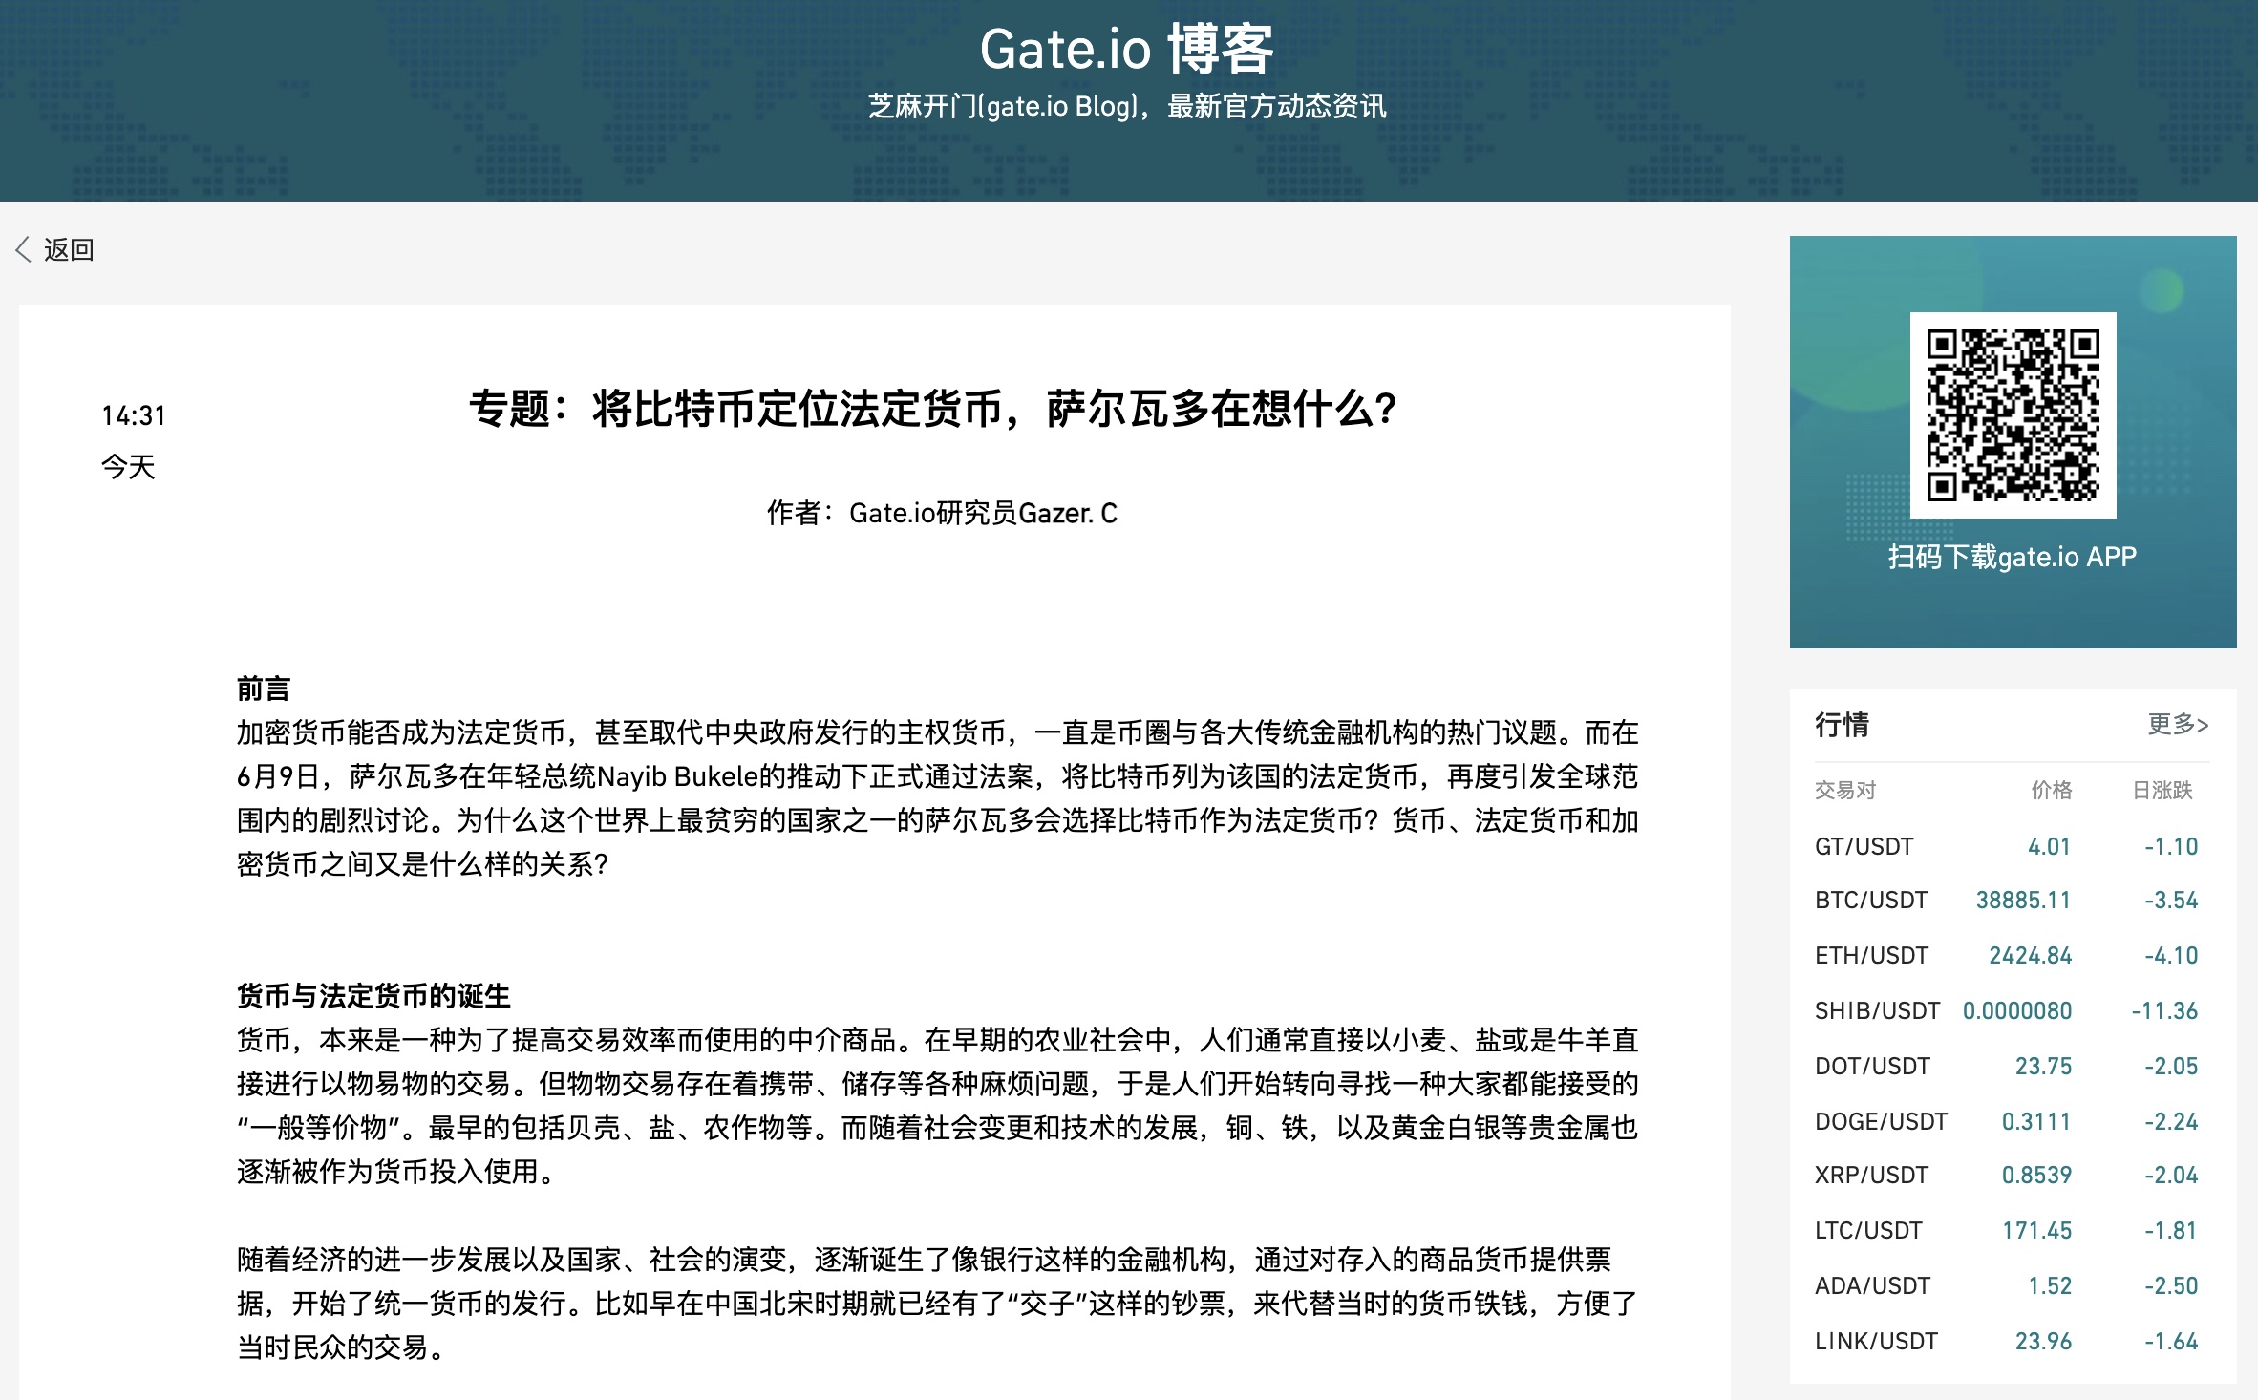The image size is (2258, 1400).
Task: Click the ADA daily change -2.50
Action: [x=2171, y=1286]
